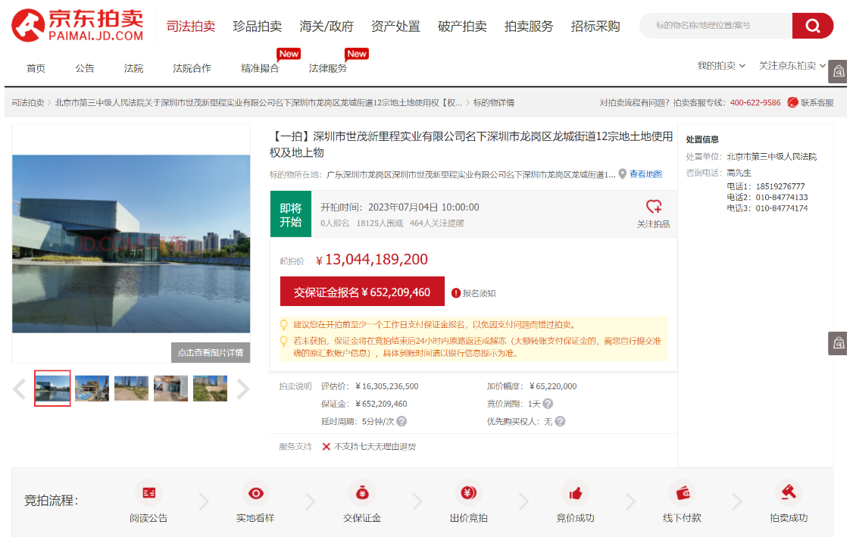Go to 法律服务 in sub navigation
The width and height of the screenshot is (853, 537).
point(328,69)
